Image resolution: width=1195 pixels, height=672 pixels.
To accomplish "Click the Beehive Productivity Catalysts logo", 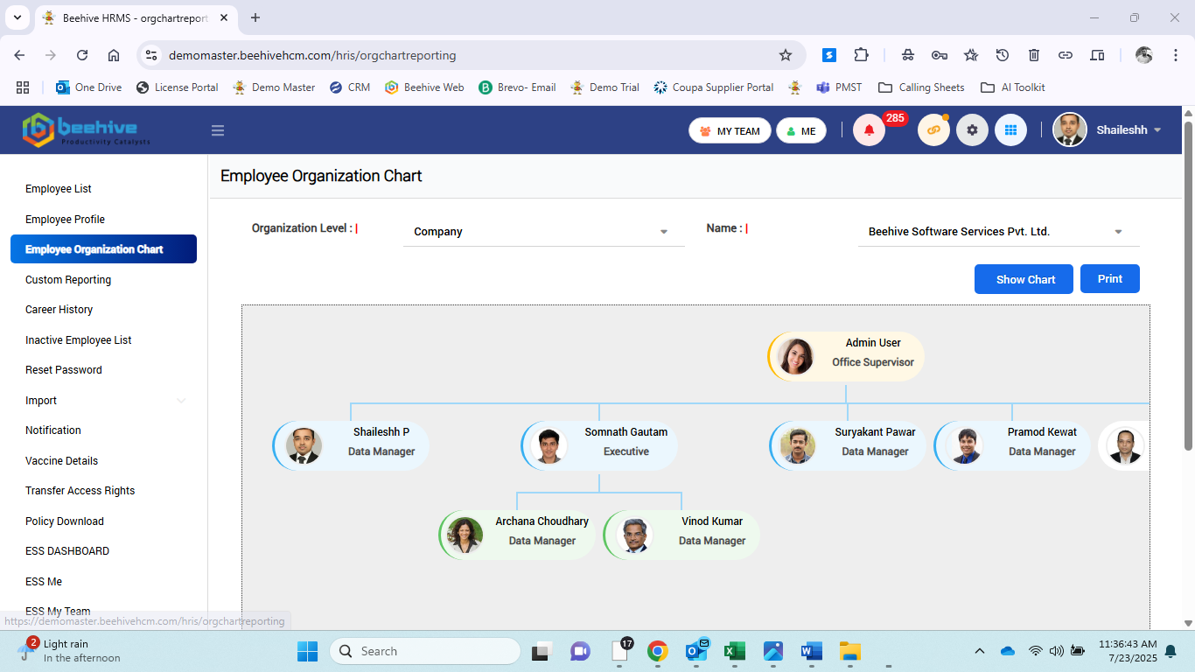I will pos(85,129).
